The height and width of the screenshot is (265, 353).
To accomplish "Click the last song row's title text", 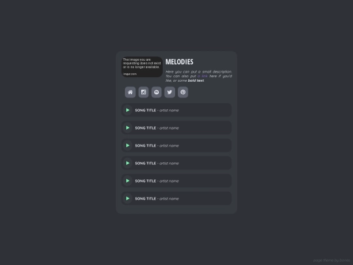I will 145,198.
